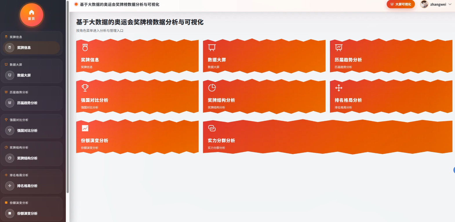This screenshot has width=455, height=222.
Task: Select the line chart icon on 份额演变分析 card
Action: coord(85,128)
